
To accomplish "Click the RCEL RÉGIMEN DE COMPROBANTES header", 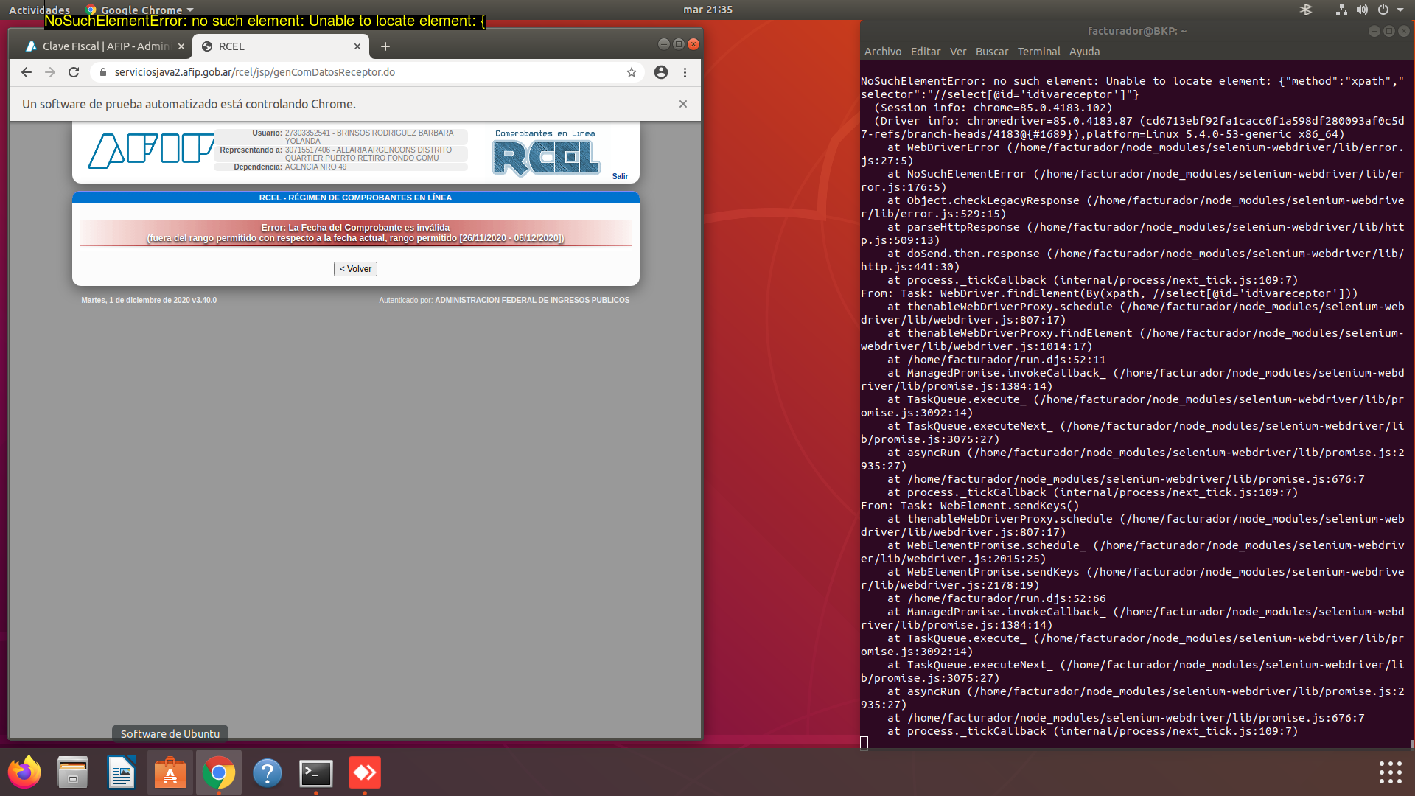I will [x=355, y=198].
